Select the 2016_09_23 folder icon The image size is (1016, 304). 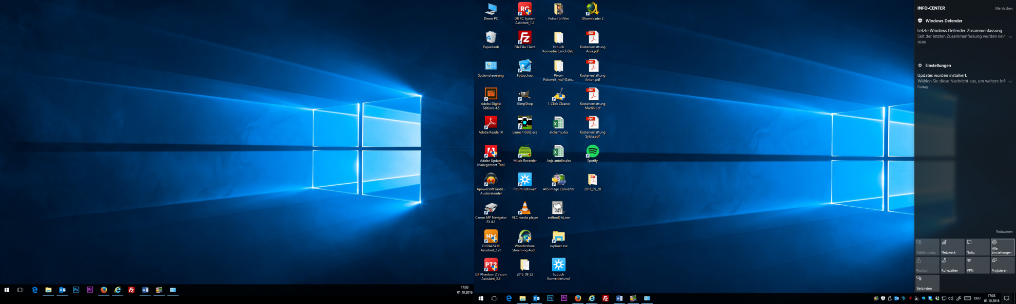pyautogui.click(x=525, y=268)
